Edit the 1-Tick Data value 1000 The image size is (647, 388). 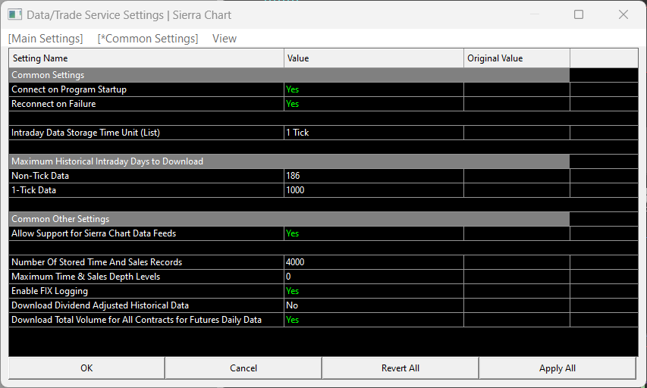point(374,190)
